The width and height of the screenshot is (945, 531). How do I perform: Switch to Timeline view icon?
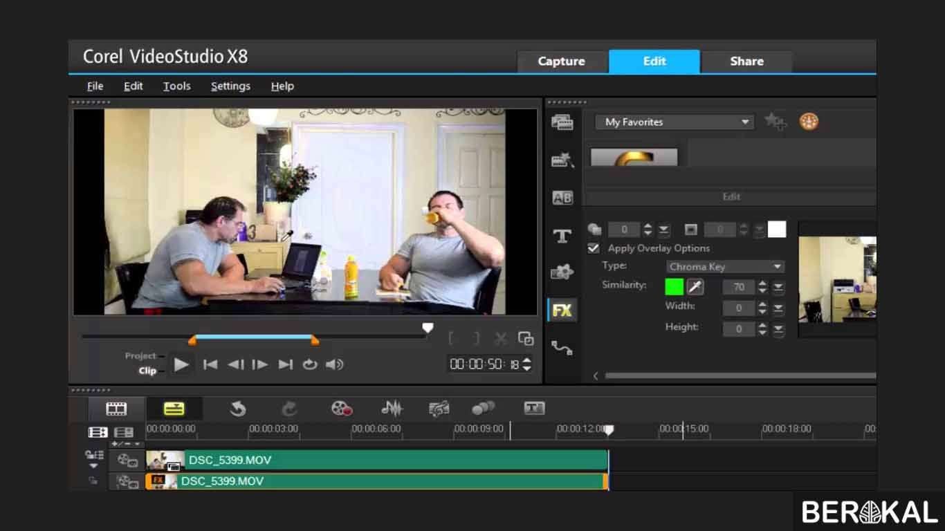pyautogui.click(x=174, y=409)
